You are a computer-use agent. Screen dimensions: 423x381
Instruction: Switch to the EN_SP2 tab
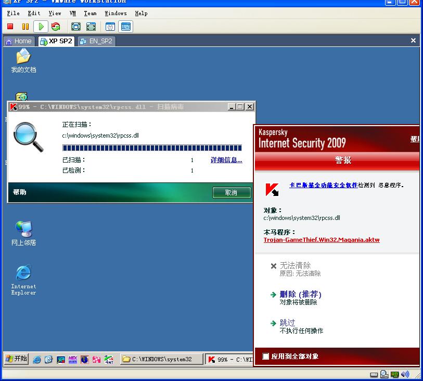click(x=97, y=41)
